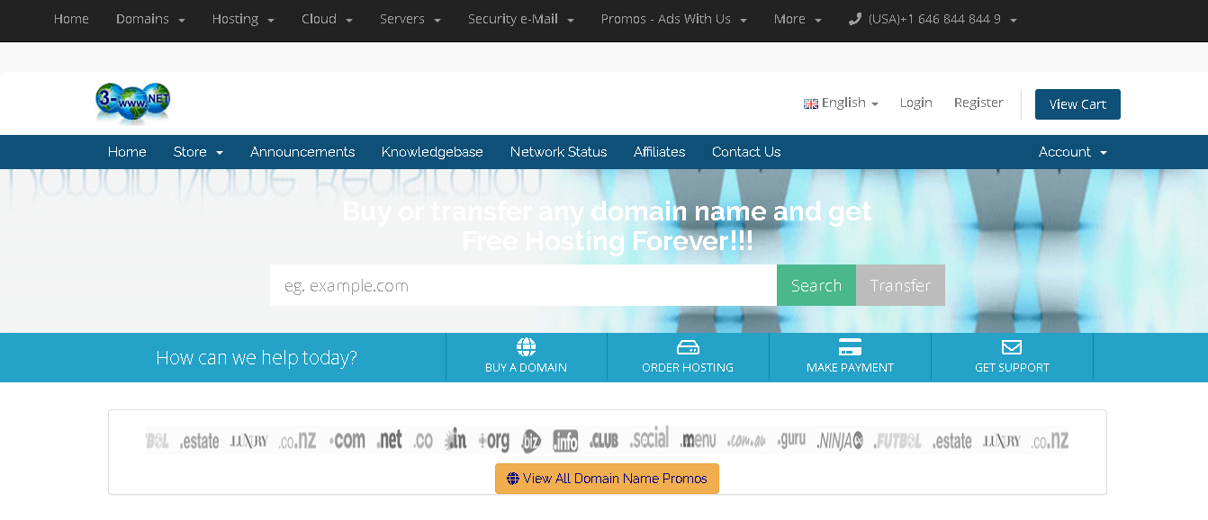
Task: Change language using English dropdown
Action: (841, 103)
